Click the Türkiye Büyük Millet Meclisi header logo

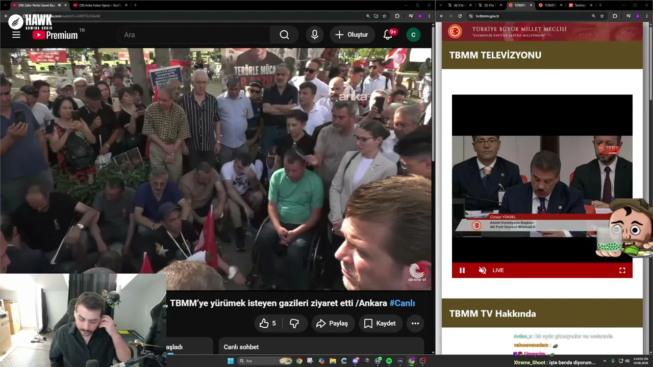455,32
